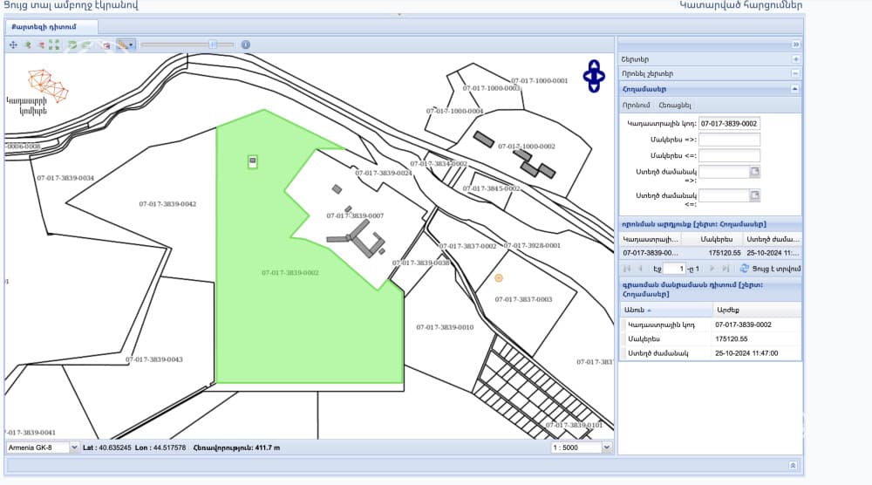Click the Հողամասեր section header
The image size is (872, 485).
pos(710,89)
